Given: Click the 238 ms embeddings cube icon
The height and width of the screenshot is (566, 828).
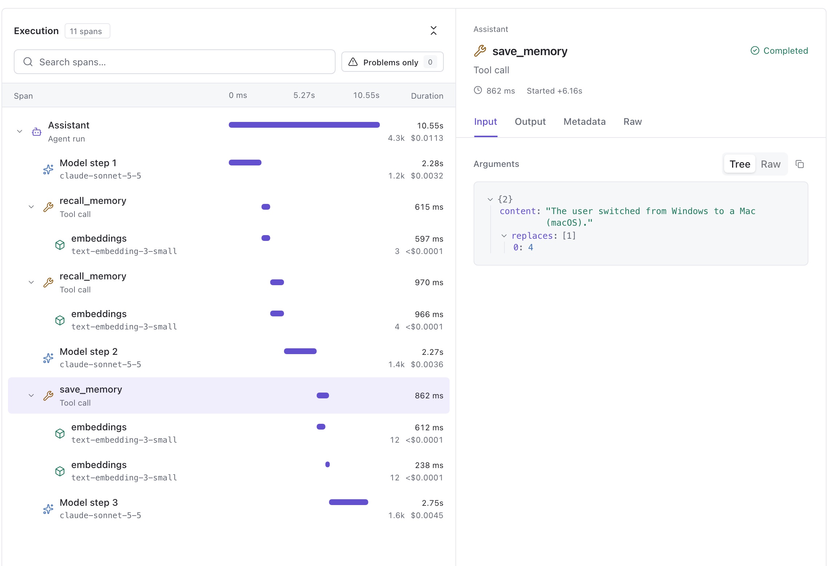Looking at the screenshot, I should [60, 471].
